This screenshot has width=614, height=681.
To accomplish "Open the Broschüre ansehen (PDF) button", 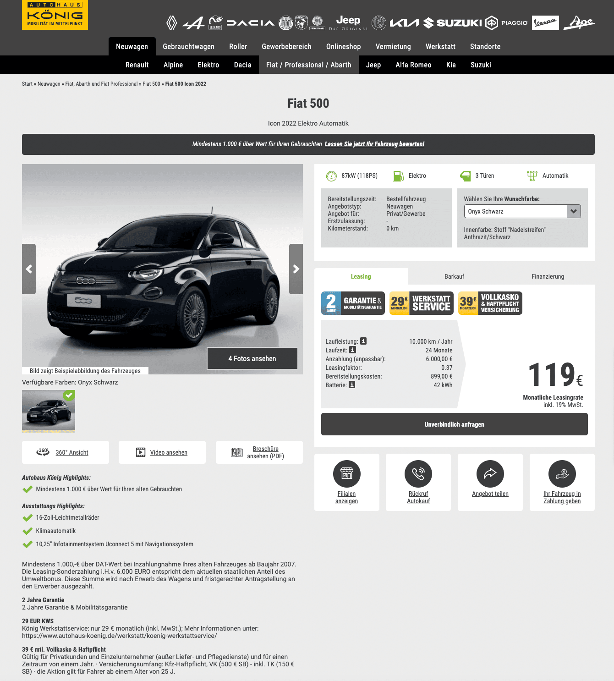I will (259, 452).
